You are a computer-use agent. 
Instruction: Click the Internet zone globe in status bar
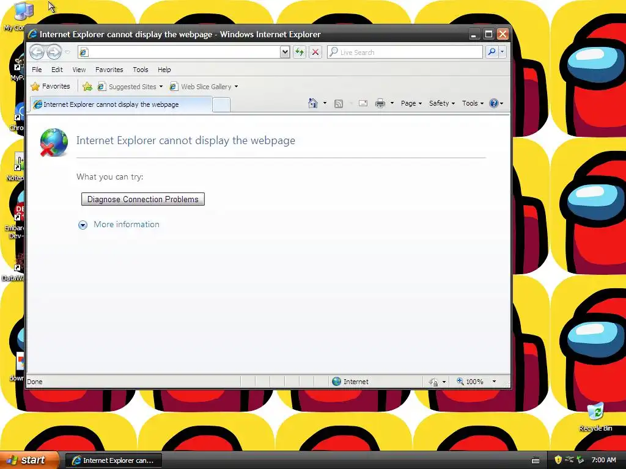(337, 381)
